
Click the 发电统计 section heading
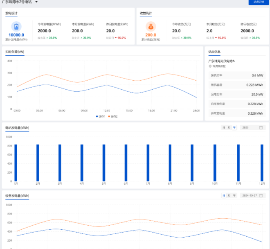pyautogui.click(x=11, y=13)
